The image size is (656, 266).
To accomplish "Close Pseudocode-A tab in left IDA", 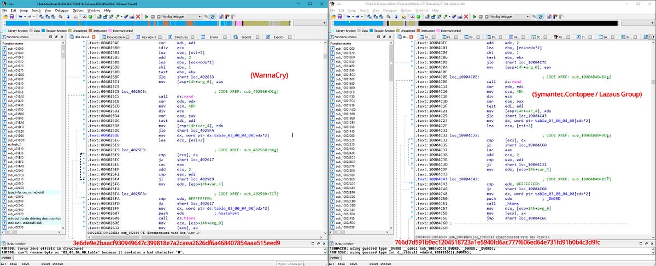I will [x=128, y=37].
